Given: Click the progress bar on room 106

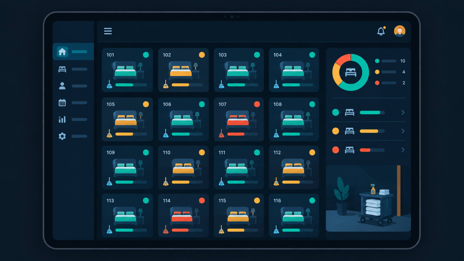Looking at the screenshot, I should point(187,134).
